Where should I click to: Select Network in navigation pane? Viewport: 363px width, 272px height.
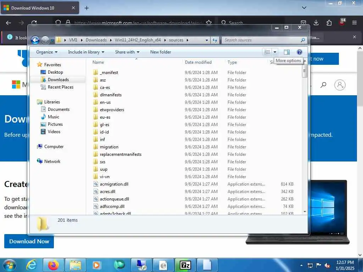point(52,161)
